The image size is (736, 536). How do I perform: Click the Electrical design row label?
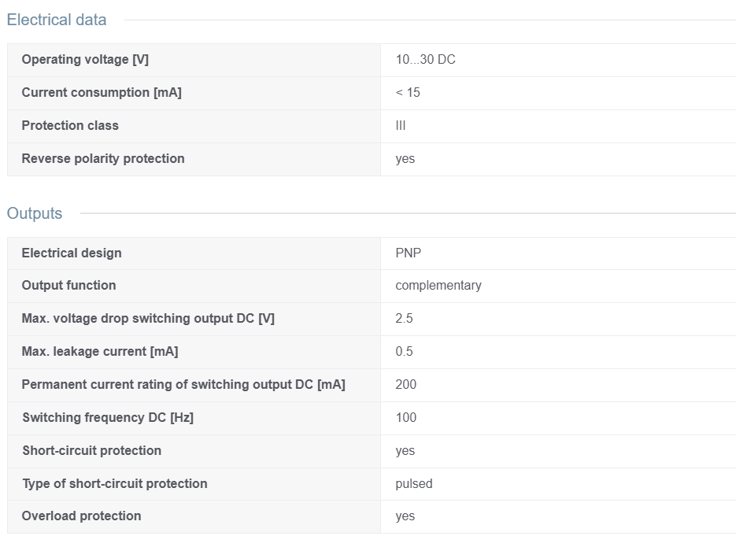(x=72, y=253)
